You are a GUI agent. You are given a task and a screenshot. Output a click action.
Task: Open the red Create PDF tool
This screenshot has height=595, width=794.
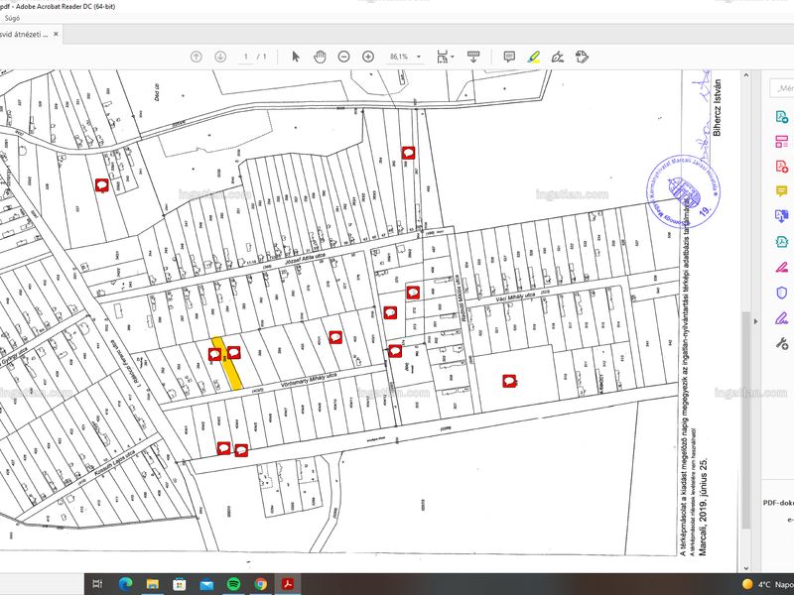point(781,167)
